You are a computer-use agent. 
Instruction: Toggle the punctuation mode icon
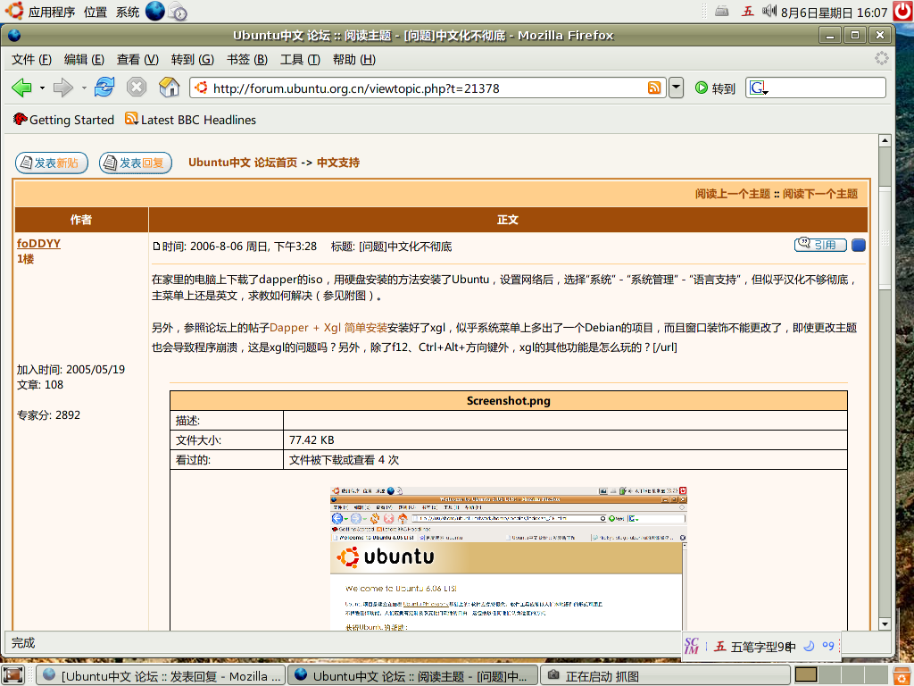click(x=828, y=645)
